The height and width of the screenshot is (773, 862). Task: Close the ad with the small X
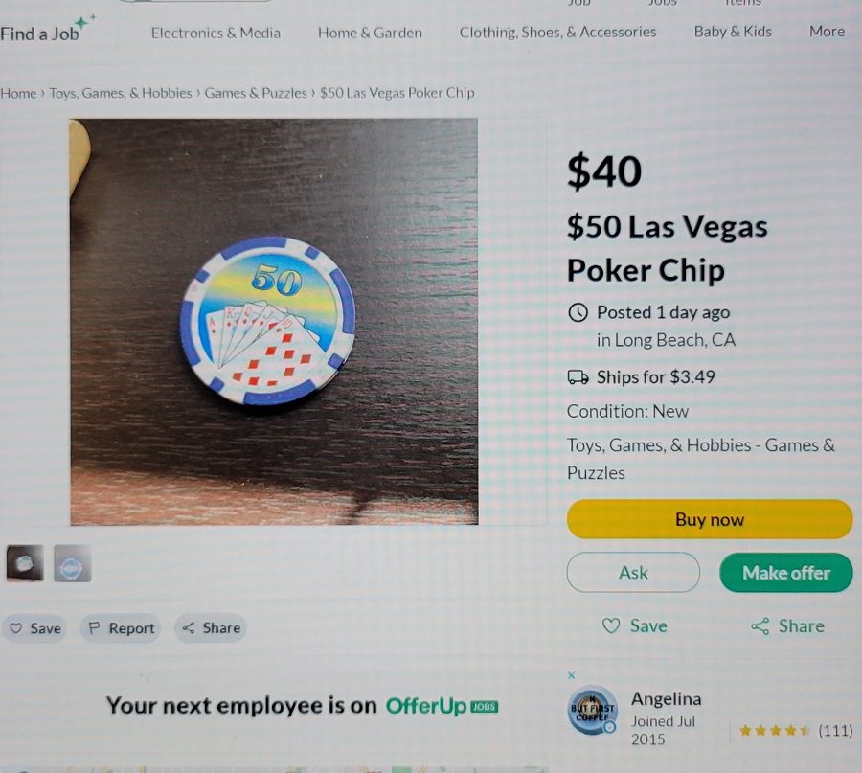[x=571, y=675]
